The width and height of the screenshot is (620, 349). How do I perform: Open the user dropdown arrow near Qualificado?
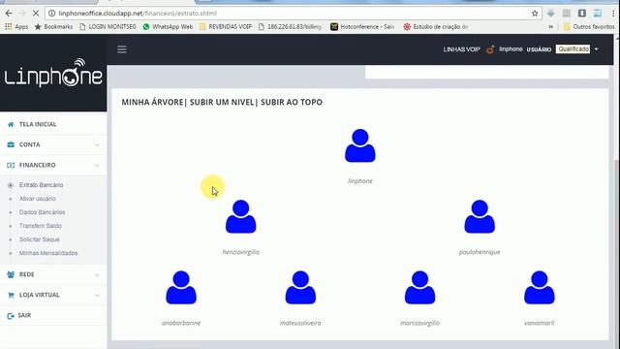[x=597, y=49]
